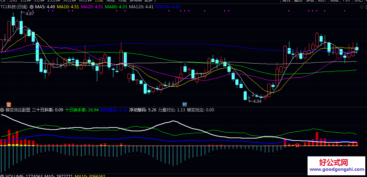Select the MA10 moving average label

pyautogui.click(x=68, y=7)
